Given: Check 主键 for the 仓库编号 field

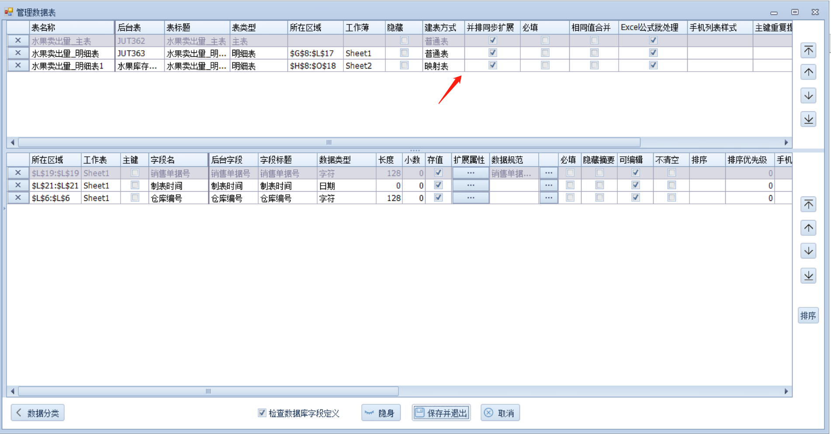Looking at the screenshot, I should (x=135, y=198).
